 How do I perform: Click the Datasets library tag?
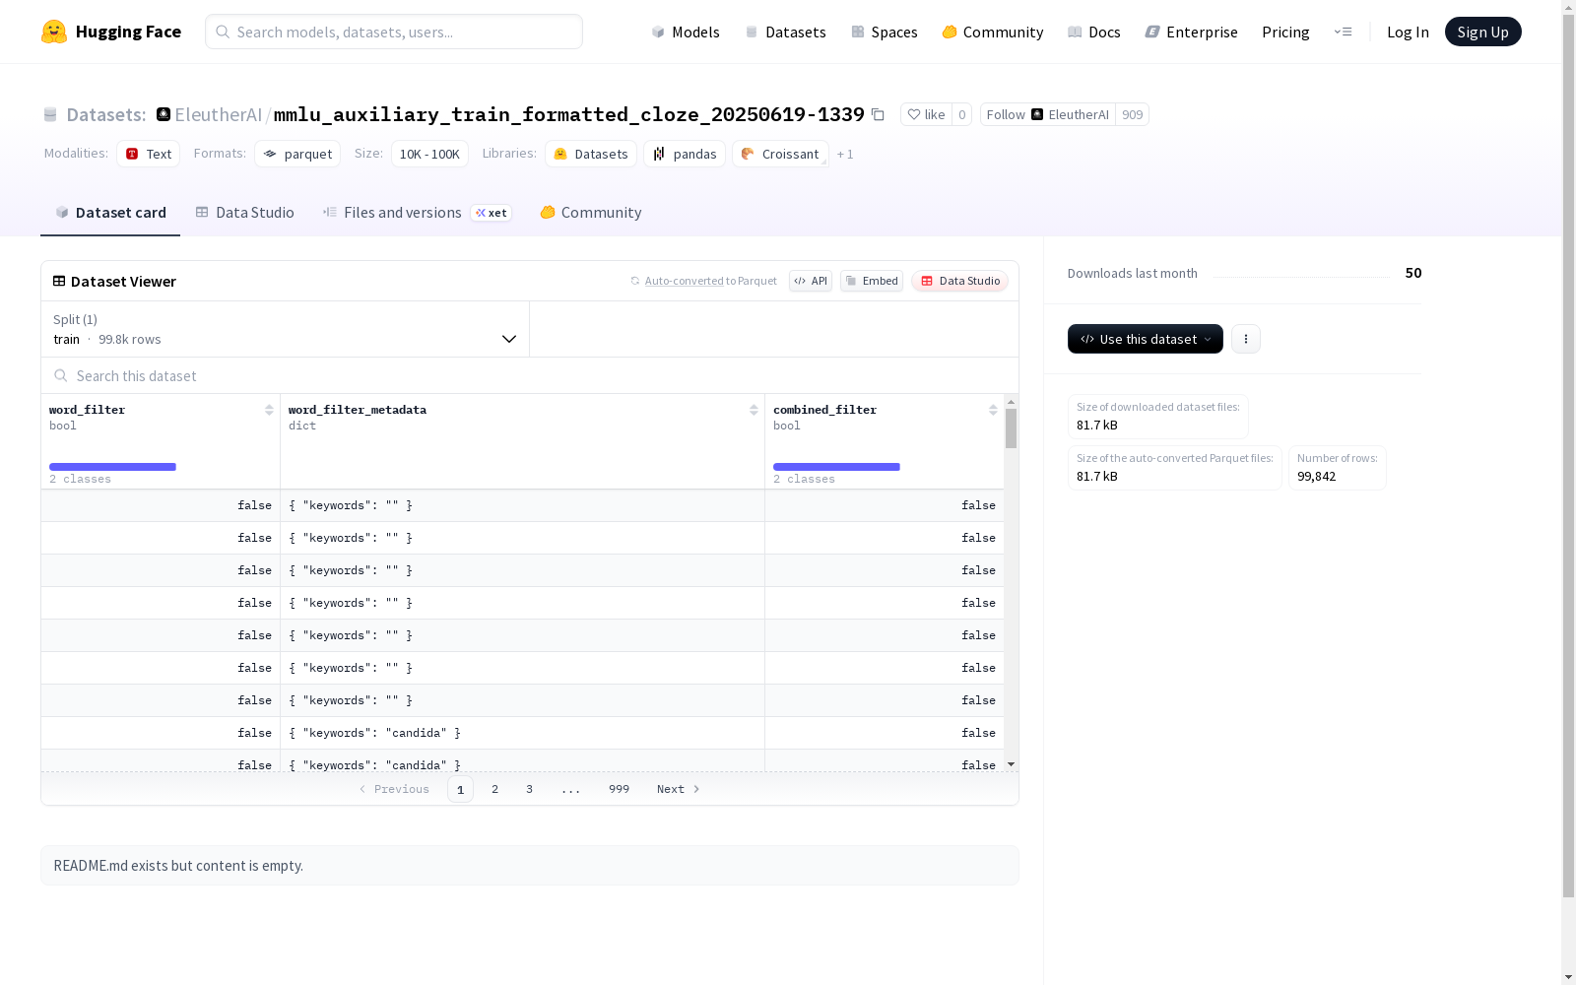point(591,154)
